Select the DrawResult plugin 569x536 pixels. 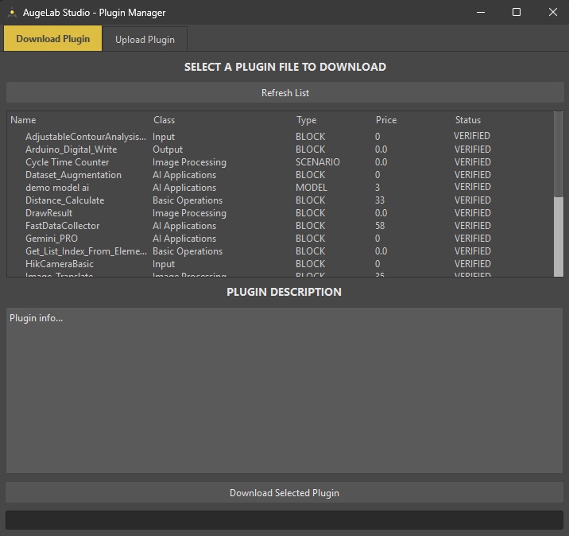coord(48,213)
